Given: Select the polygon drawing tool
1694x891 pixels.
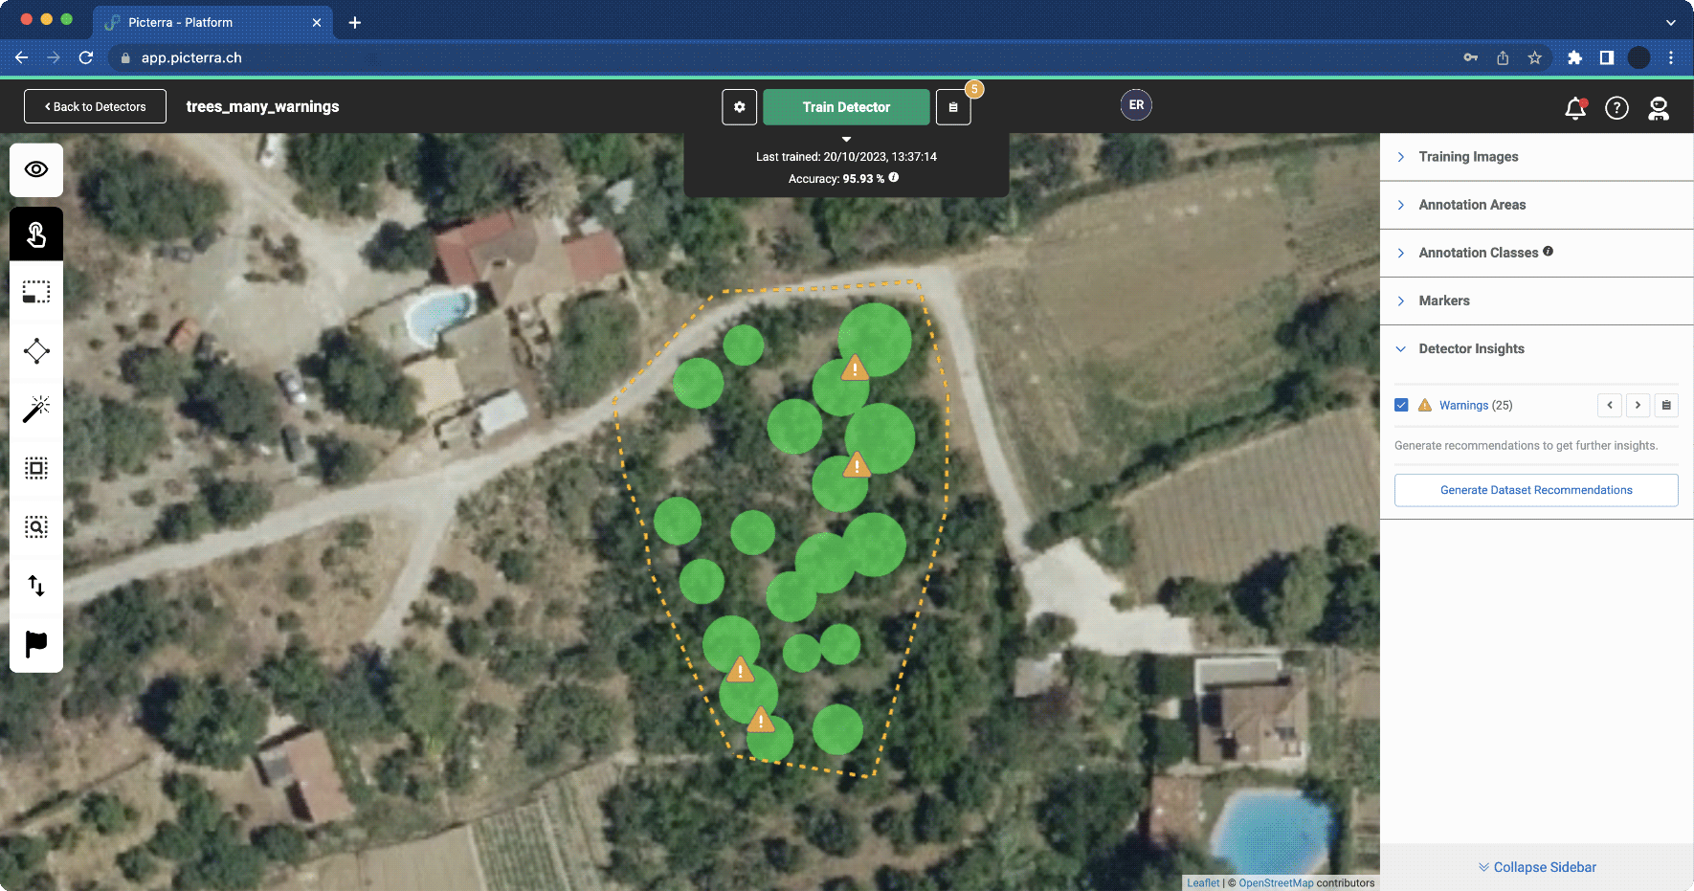Looking at the screenshot, I should 36,350.
